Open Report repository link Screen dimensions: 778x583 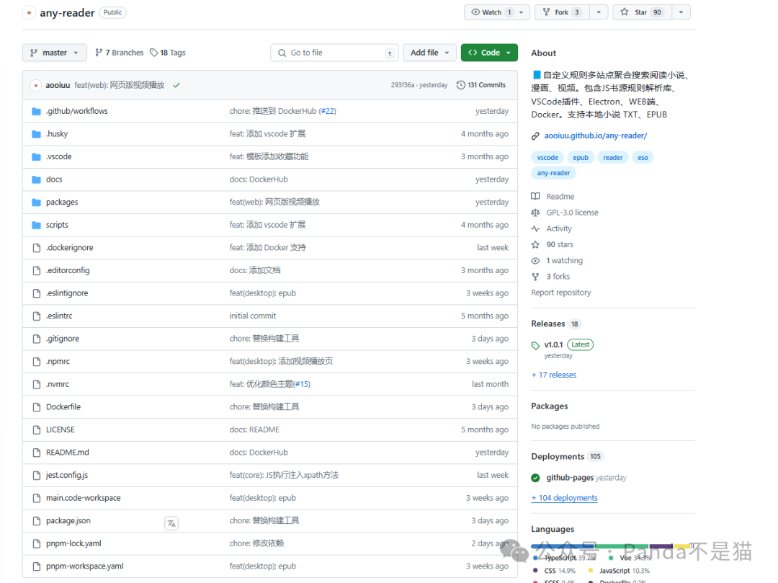pyautogui.click(x=560, y=293)
